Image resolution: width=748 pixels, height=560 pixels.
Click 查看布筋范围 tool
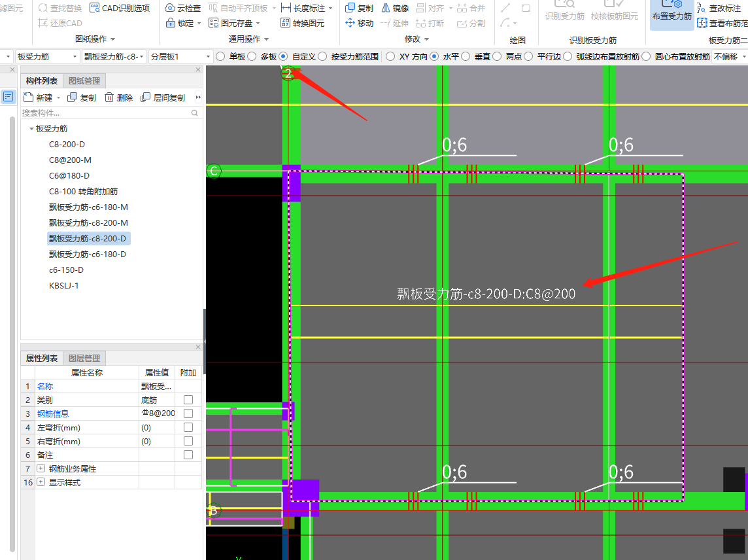coord(722,23)
